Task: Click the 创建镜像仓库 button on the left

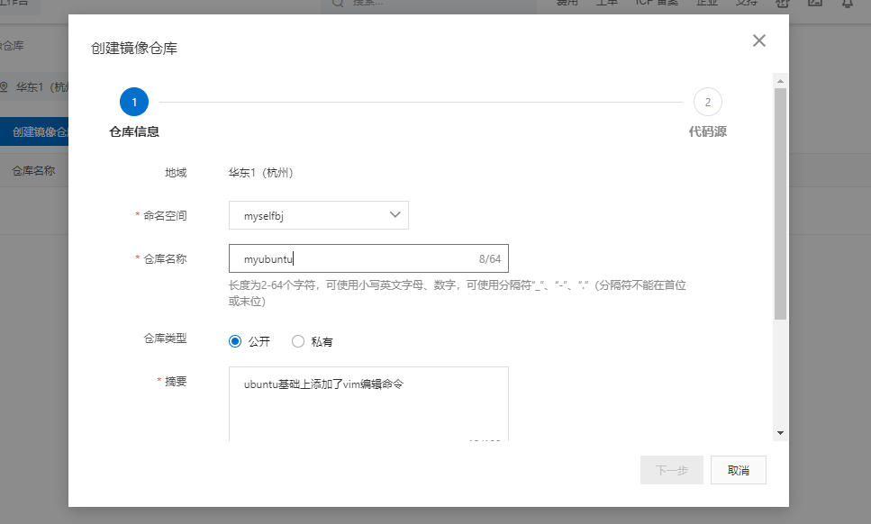Action: pos(41,131)
